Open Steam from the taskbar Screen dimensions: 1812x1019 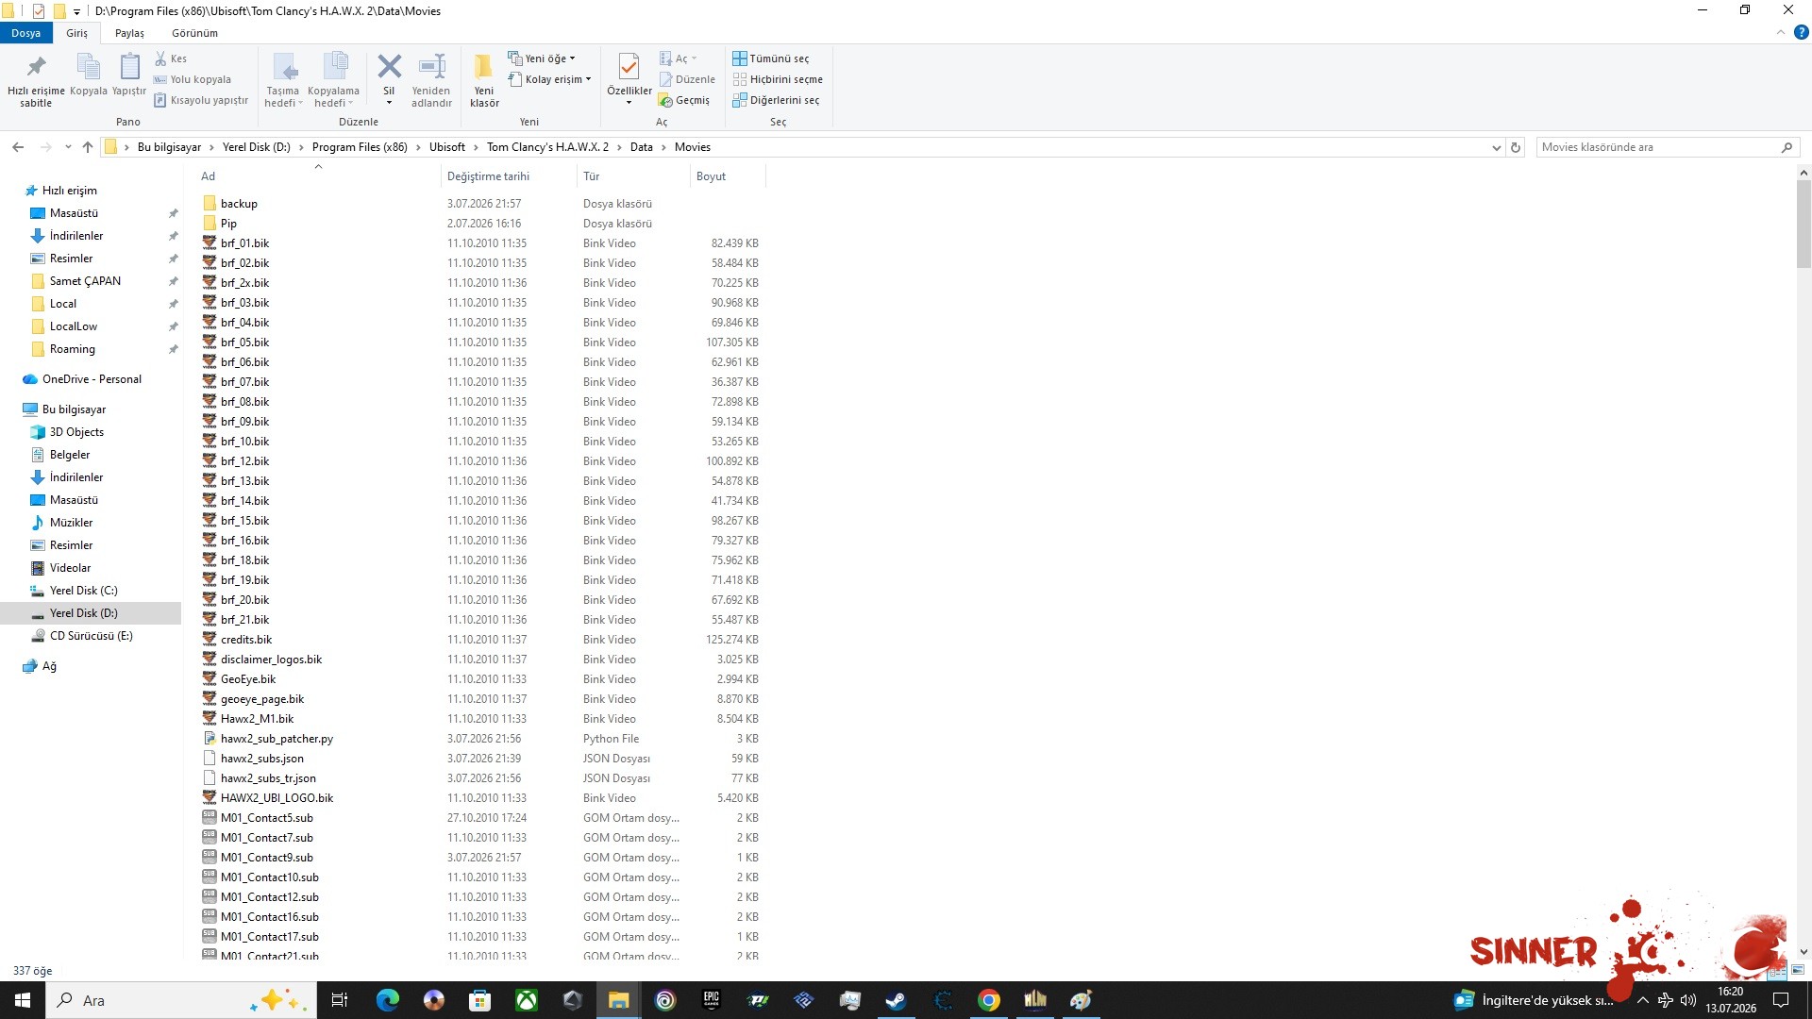click(x=896, y=1000)
